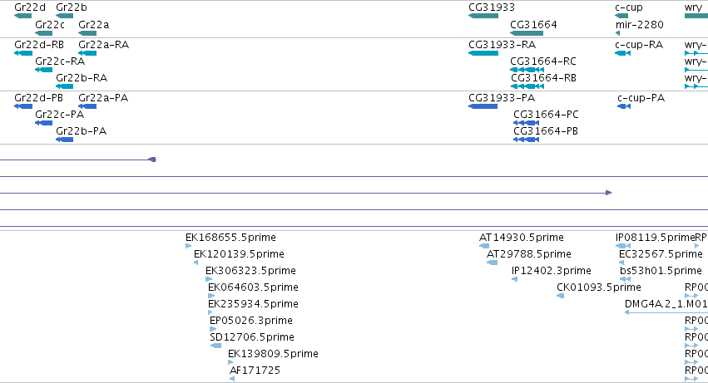Select the CG31933 gene bar
The width and height of the screenshot is (708, 383).
[483, 16]
